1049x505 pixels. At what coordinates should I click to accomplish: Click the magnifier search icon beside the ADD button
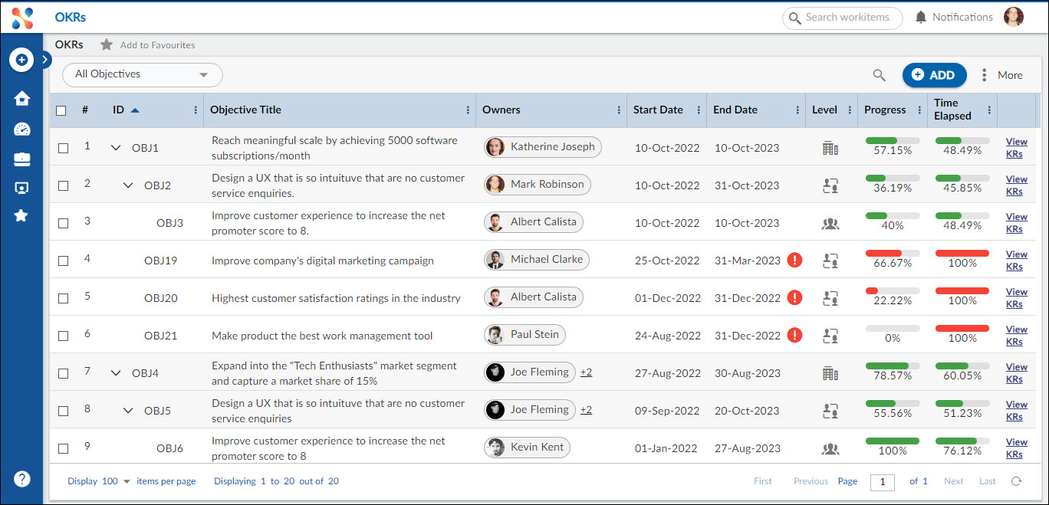tap(879, 75)
